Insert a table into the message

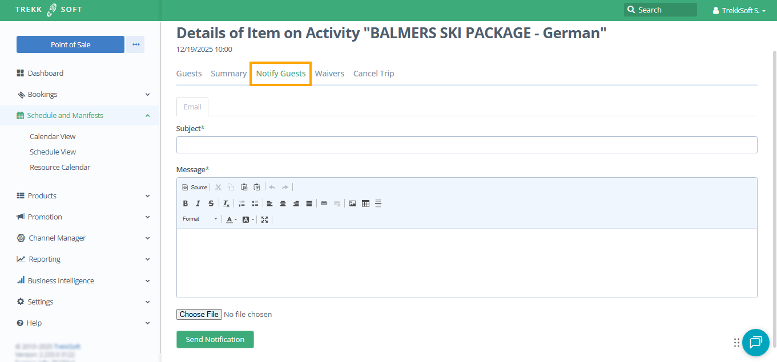[365, 204]
